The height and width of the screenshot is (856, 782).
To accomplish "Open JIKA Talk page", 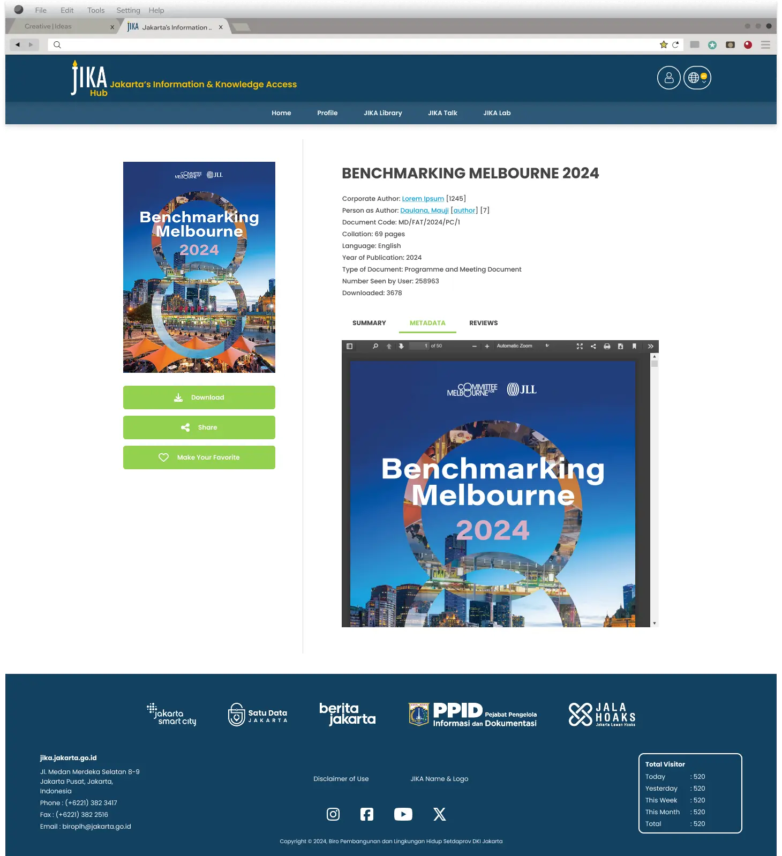I will (442, 113).
